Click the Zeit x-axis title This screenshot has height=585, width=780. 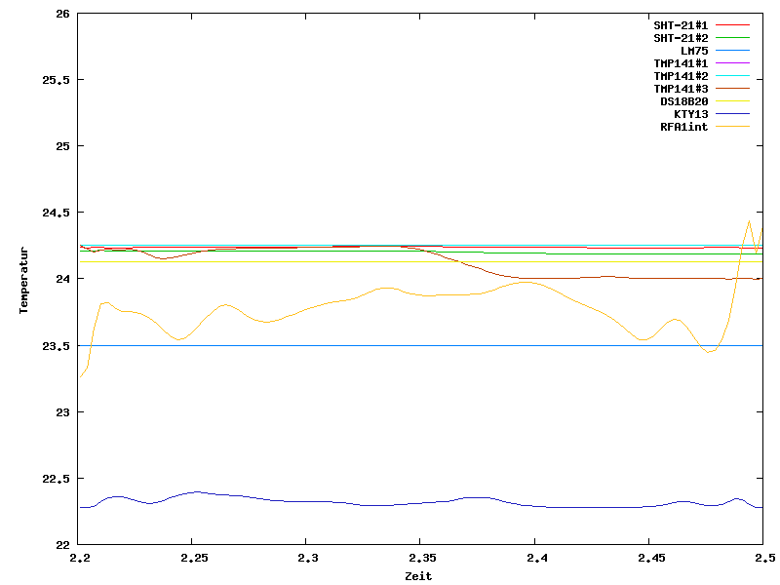418,576
